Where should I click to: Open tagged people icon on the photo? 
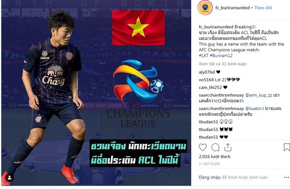10,178
